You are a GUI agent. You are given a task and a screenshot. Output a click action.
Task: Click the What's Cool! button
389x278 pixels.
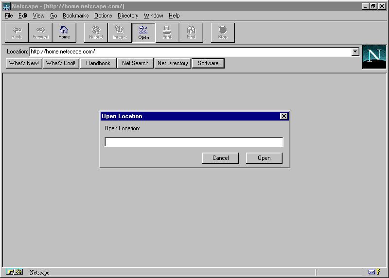61,63
